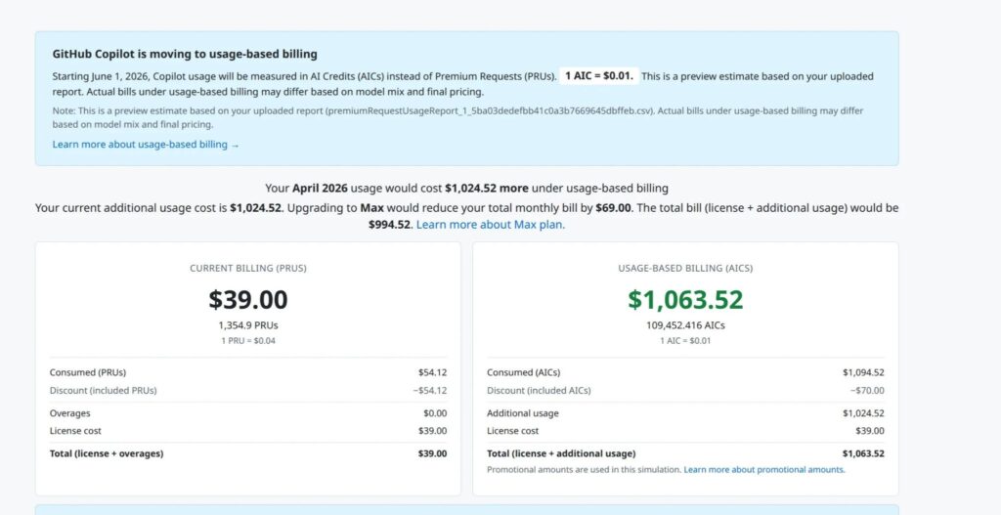The height and width of the screenshot is (515, 1001).
Task: Click the banner heading about usage-based billing
Action: point(185,55)
